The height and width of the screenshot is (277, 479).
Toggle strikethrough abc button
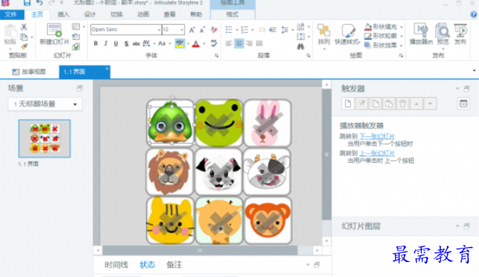[x=137, y=44]
